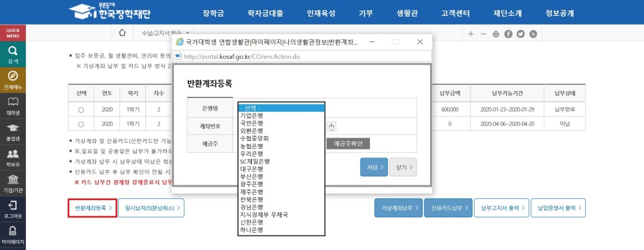Click the QUICK MENU label
The width and height of the screenshot is (644, 250).
click(x=13, y=33)
